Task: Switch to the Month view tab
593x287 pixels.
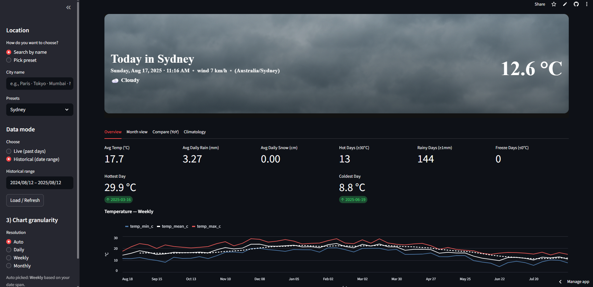Action: click(x=137, y=132)
